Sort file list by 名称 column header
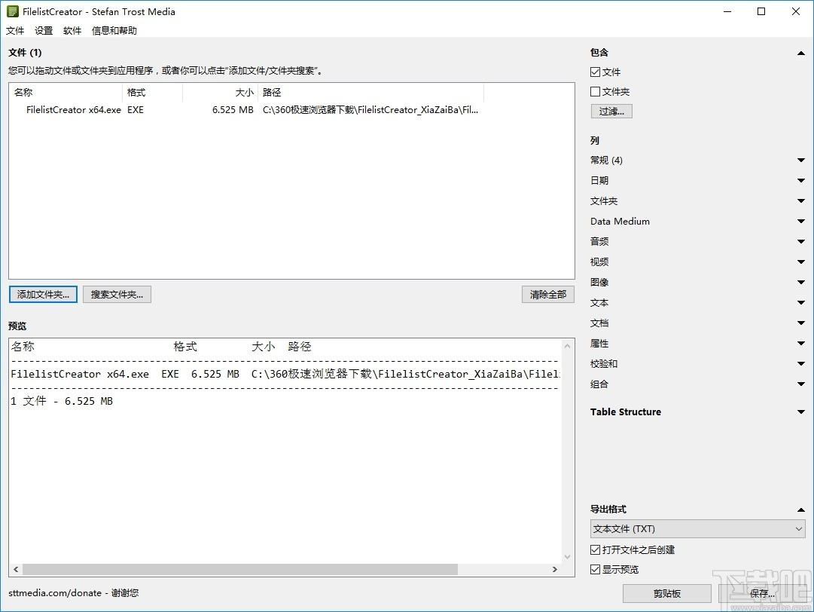Screen dimensions: 814x612 pyautogui.click(x=66, y=93)
